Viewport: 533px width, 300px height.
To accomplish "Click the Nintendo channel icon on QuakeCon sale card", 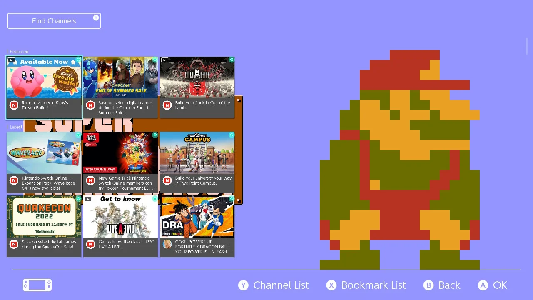I will [x=14, y=245].
